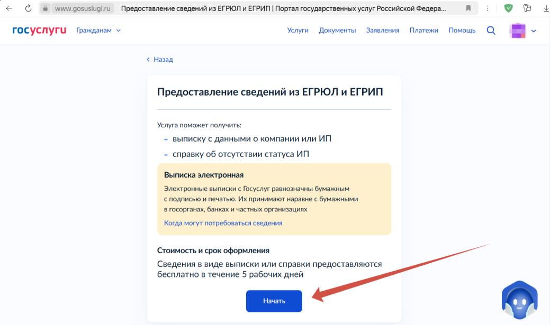Click the browser downloads arrow icon
550x325 pixels.
[x=545, y=8]
